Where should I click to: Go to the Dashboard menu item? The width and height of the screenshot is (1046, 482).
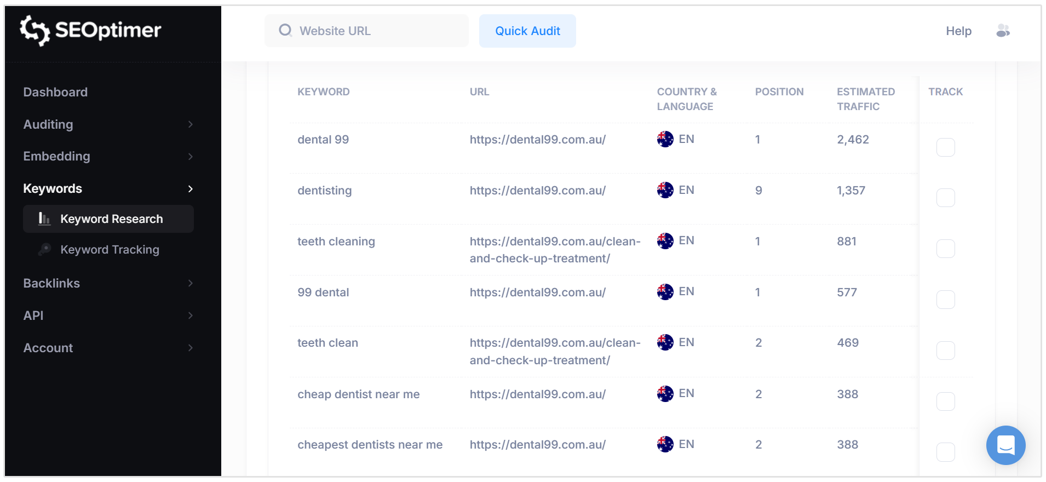click(x=55, y=92)
